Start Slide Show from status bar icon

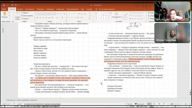pos(164,104)
